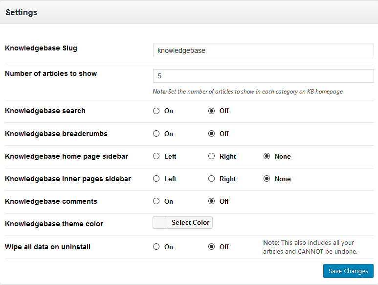The height and width of the screenshot is (285, 378).
Task: Click the Knowledgebase theme color label
Action: click(54, 224)
